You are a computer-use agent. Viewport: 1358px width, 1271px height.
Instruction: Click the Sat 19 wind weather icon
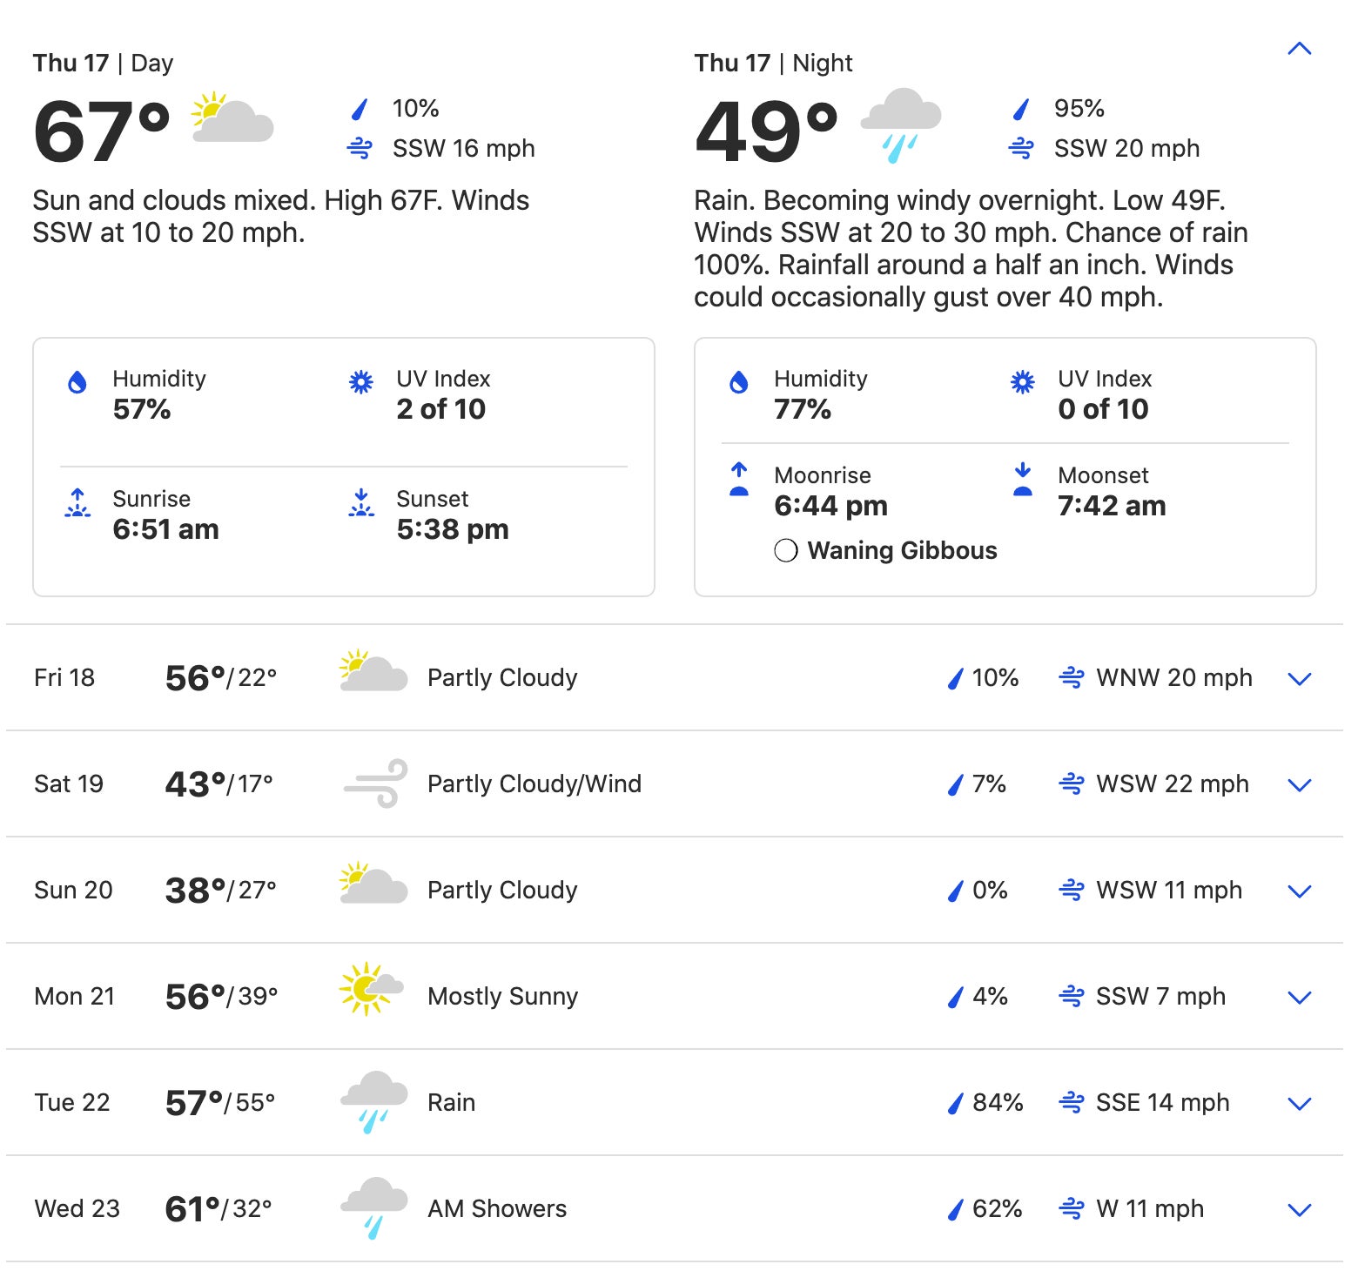(375, 783)
